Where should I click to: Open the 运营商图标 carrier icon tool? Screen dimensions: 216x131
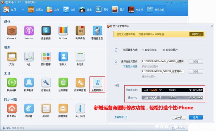pyautogui.click(x=97, y=82)
